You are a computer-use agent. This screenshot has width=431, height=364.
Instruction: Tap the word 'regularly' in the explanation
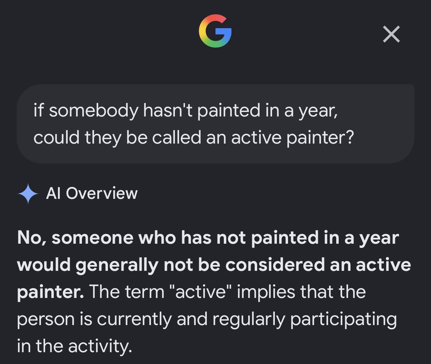248,319
